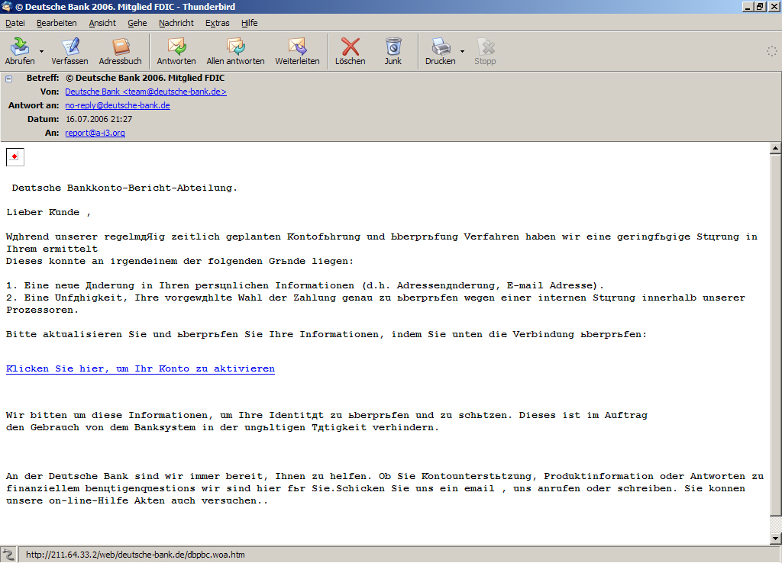Reply using the Antworten button
This screenshot has height=563, width=782.
pos(176,51)
